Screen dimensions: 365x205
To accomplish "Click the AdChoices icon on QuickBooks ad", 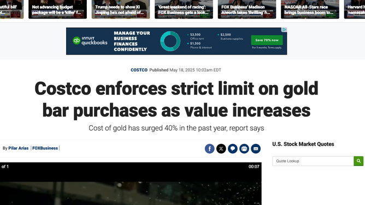I will [x=284, y=30].
